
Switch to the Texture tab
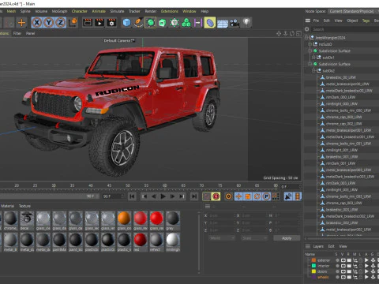[24, 206]
